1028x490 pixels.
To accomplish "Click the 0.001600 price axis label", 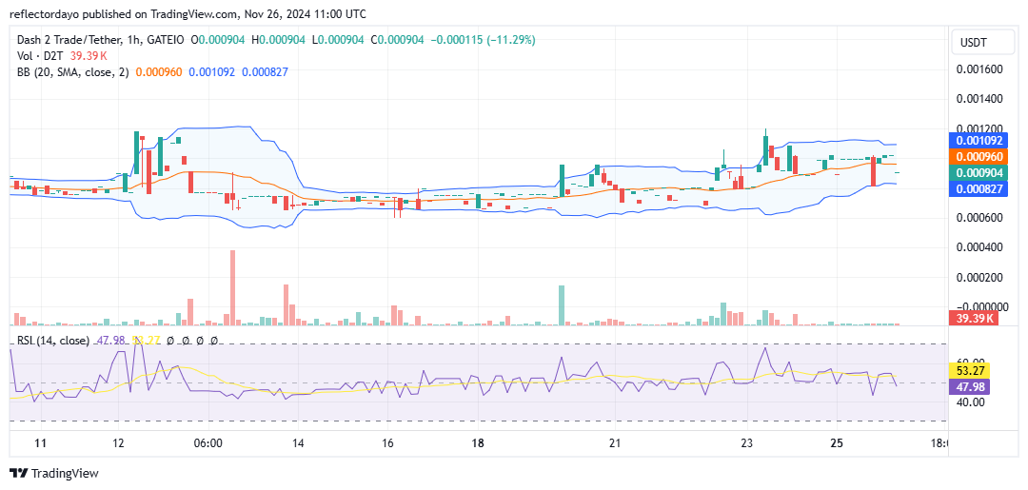I will (979, 70).
